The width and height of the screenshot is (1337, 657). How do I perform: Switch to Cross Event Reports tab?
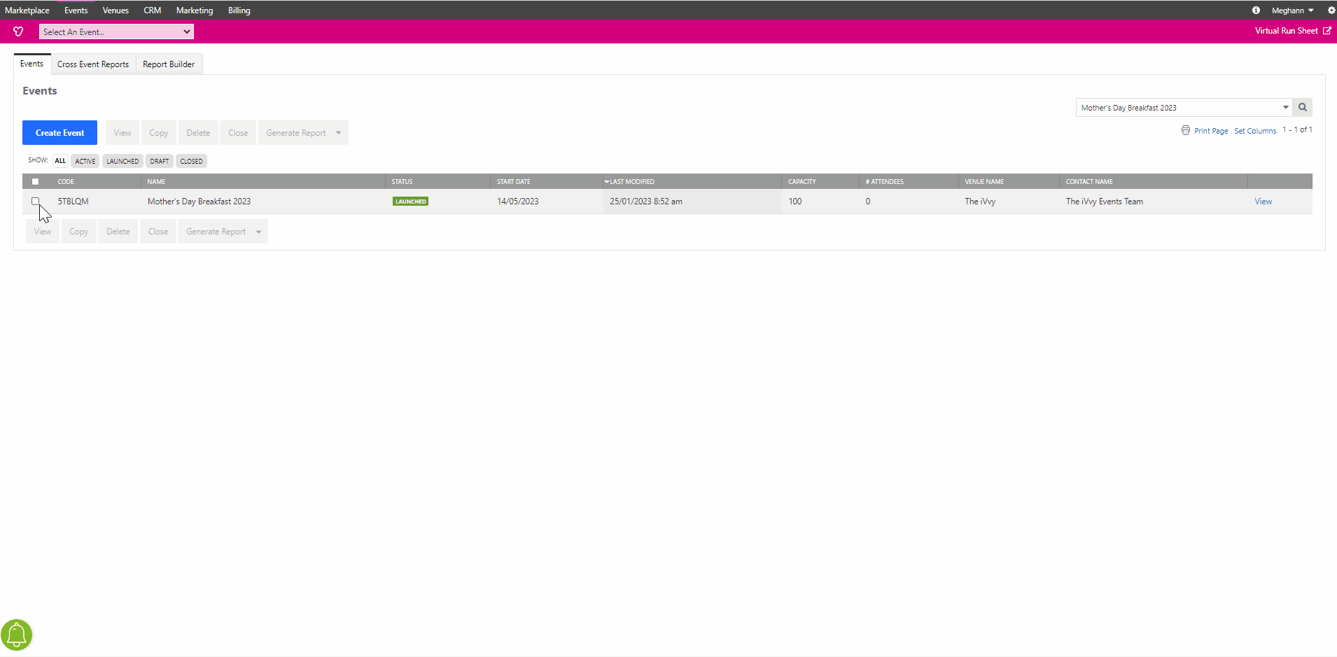pos(93,64)
